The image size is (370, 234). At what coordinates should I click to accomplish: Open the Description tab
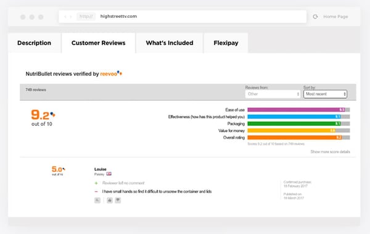tap(35, 43)
